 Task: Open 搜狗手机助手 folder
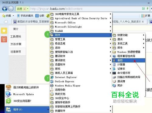pos(81,102)
